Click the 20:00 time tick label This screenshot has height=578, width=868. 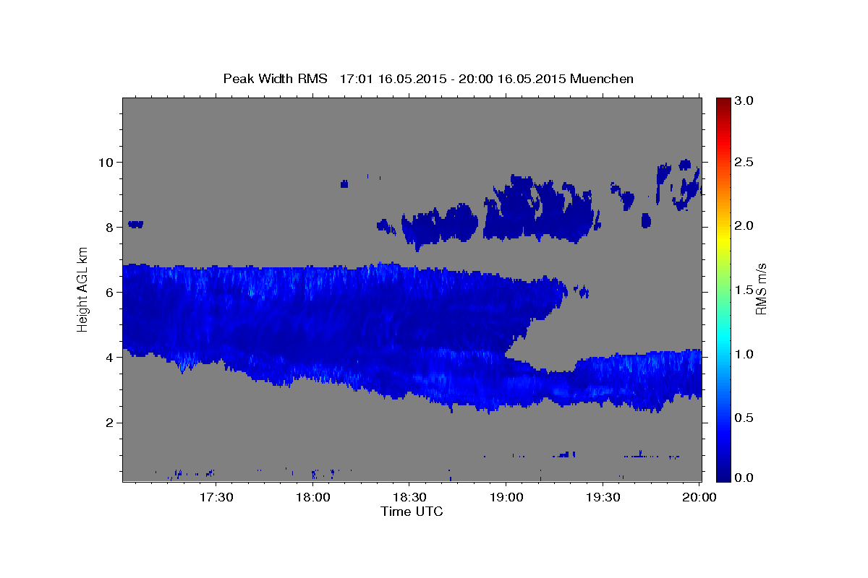pyautogui.click(x=699, y=497)
